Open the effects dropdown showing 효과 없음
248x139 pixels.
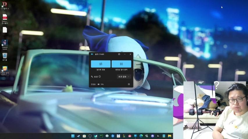(x=124, y=77)
